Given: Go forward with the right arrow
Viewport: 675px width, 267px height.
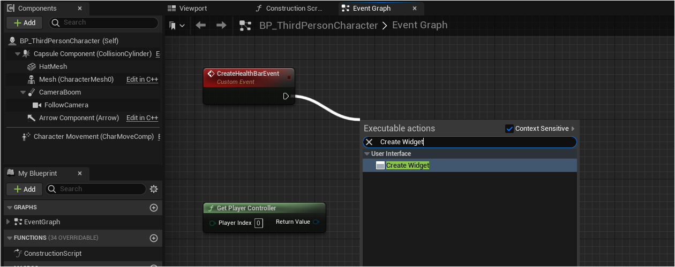Looking at the screenshot, I should (x=221, y=25).
